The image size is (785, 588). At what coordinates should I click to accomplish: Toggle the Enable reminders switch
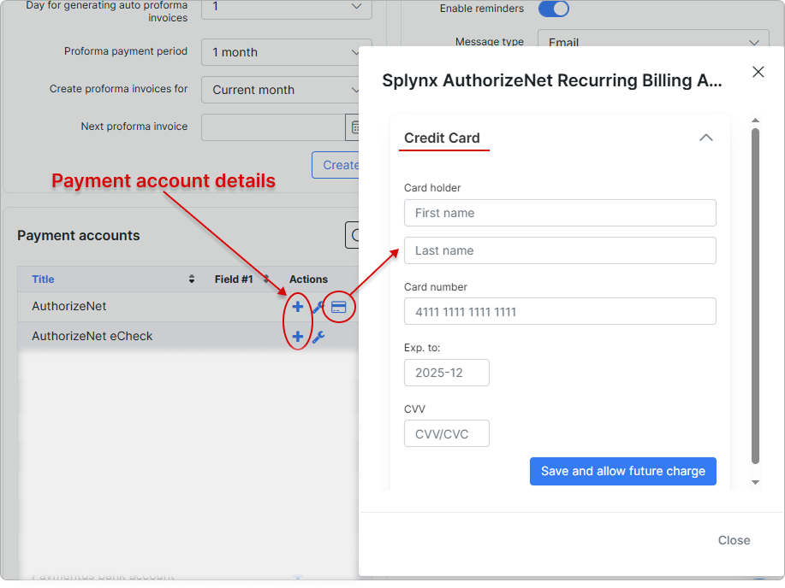click(x=553, y=9)
